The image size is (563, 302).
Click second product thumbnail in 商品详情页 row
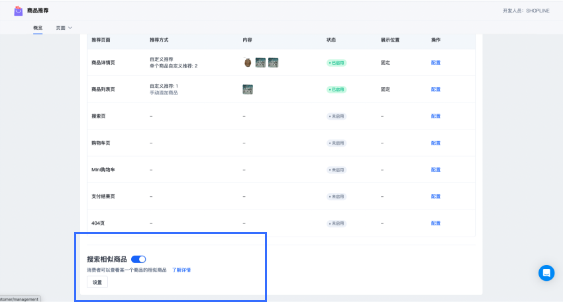point(260,63)
